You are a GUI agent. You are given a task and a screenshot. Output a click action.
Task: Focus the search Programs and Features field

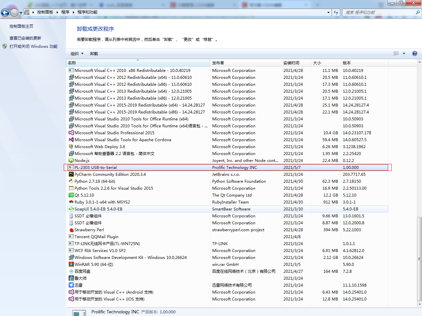379,12
